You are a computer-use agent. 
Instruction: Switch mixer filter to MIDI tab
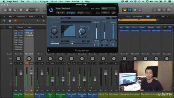(x=158, y=27)
